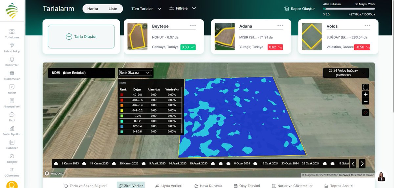
Task: Open Volos card three-dot menu
Action: coord(367,25)
